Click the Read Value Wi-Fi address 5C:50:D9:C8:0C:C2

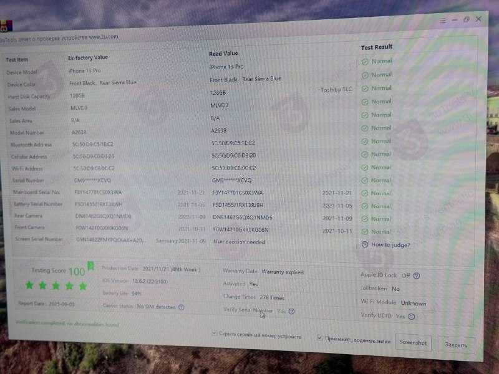point(234,168)
